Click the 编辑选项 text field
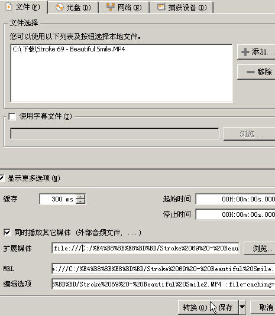 point(163,284)
